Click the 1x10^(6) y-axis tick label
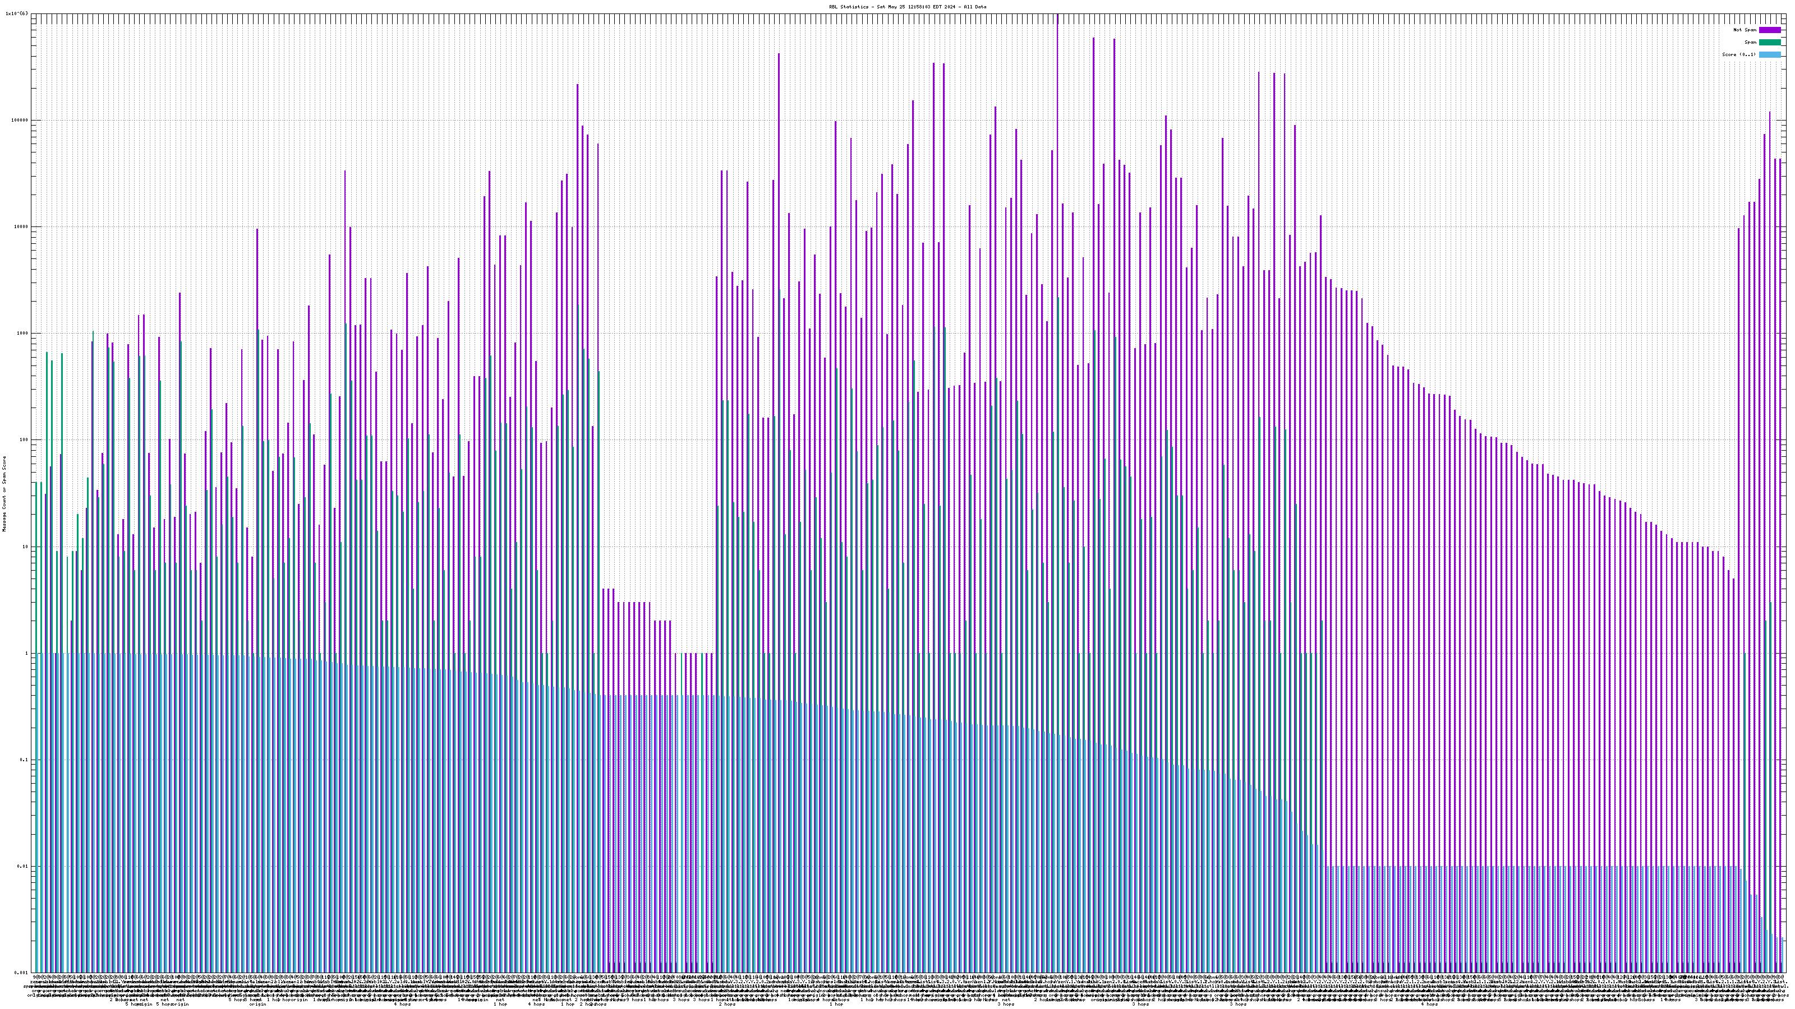Viewport: 1795px width, 1009px height. [17, 13]
